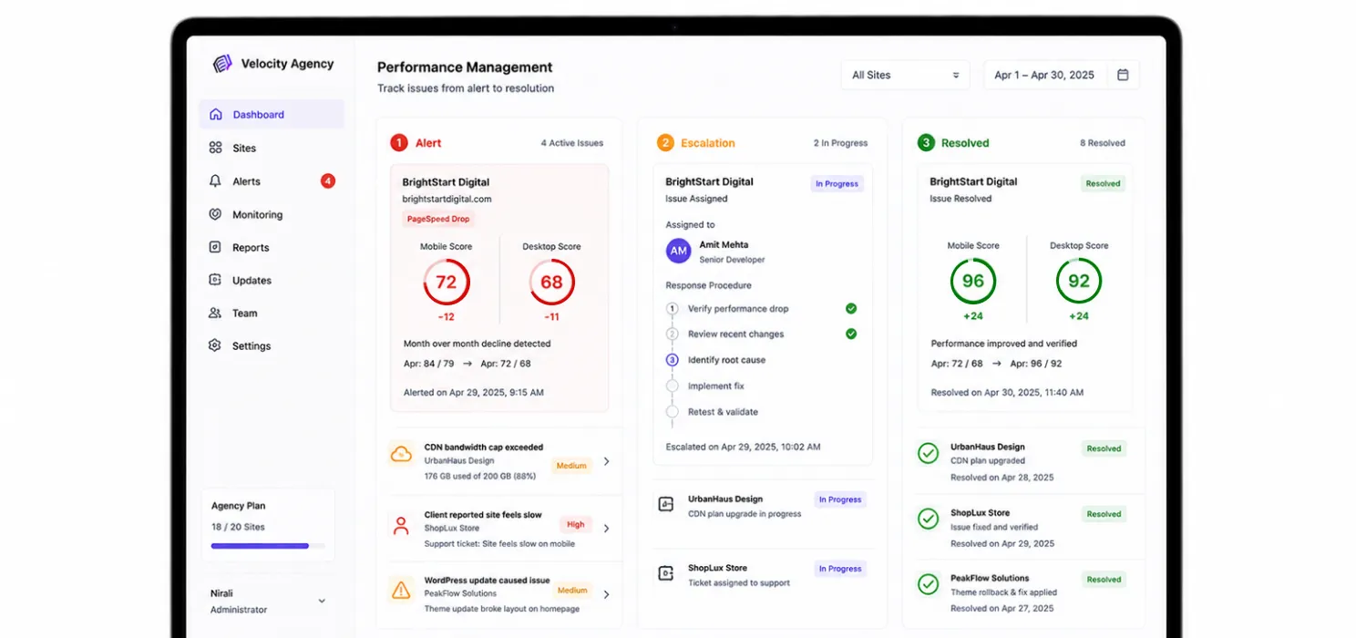Click the resolved Desktop Score 92 gauge
1356x638 pixels.
pos(1079,282)
